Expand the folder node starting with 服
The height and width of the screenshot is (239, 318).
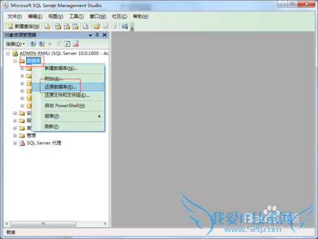pos(15,121)
